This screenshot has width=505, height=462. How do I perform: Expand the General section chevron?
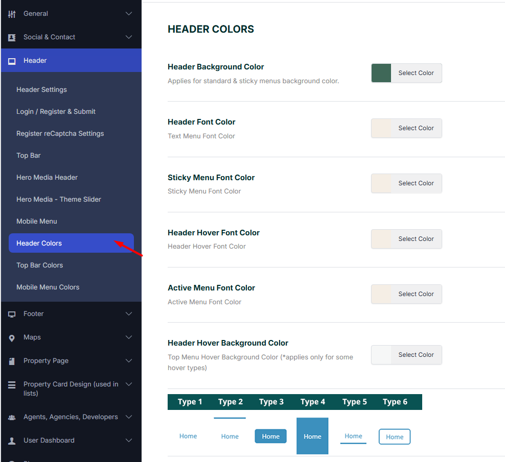coord(129,14)
